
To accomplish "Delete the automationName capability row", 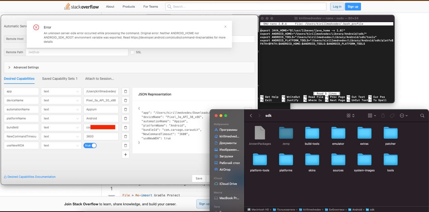I will click(x=125, y=109).
